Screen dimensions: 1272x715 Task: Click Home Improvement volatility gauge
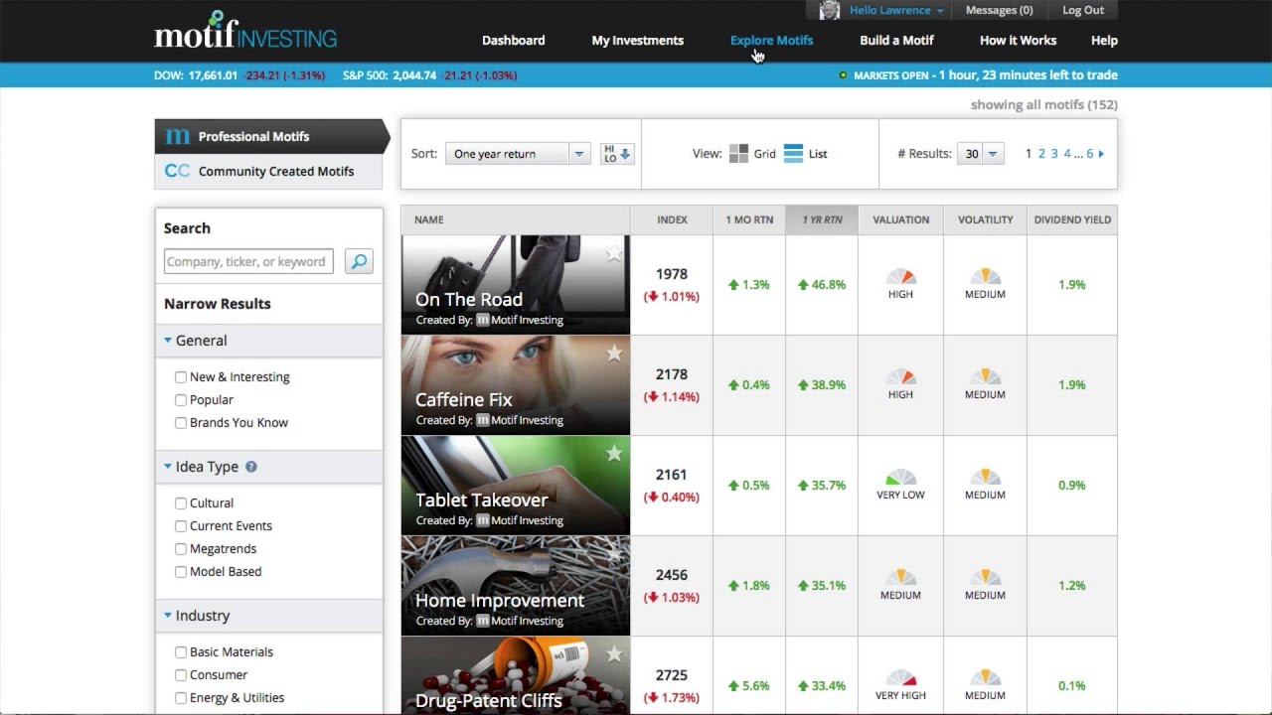pos(985,578)
